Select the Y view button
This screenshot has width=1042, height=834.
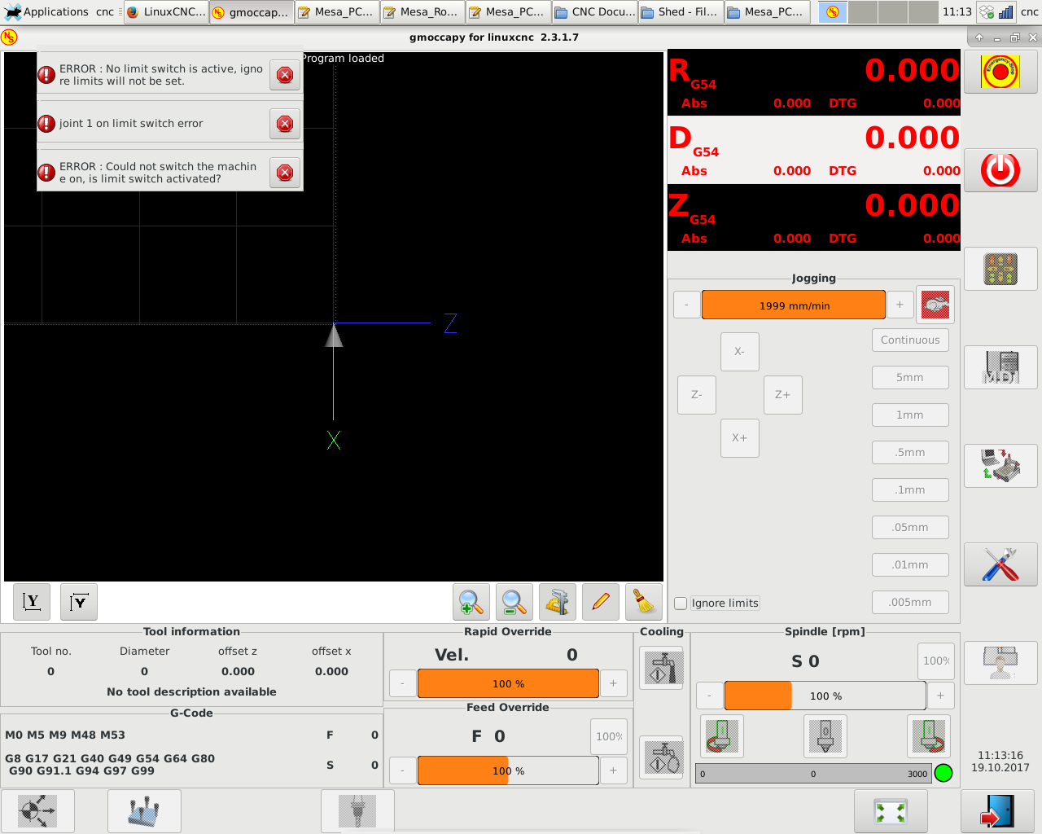tap(32, 602)
